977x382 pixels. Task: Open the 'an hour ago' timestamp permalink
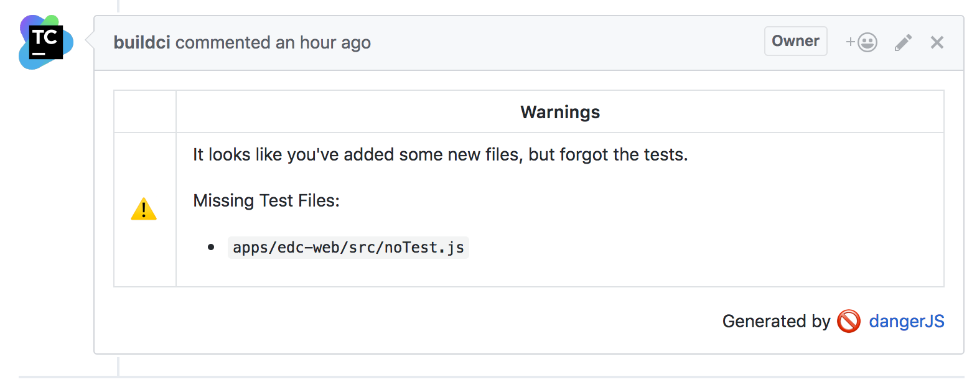(323, 42)
